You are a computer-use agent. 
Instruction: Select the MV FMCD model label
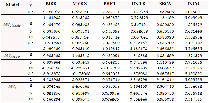[12, 56]
